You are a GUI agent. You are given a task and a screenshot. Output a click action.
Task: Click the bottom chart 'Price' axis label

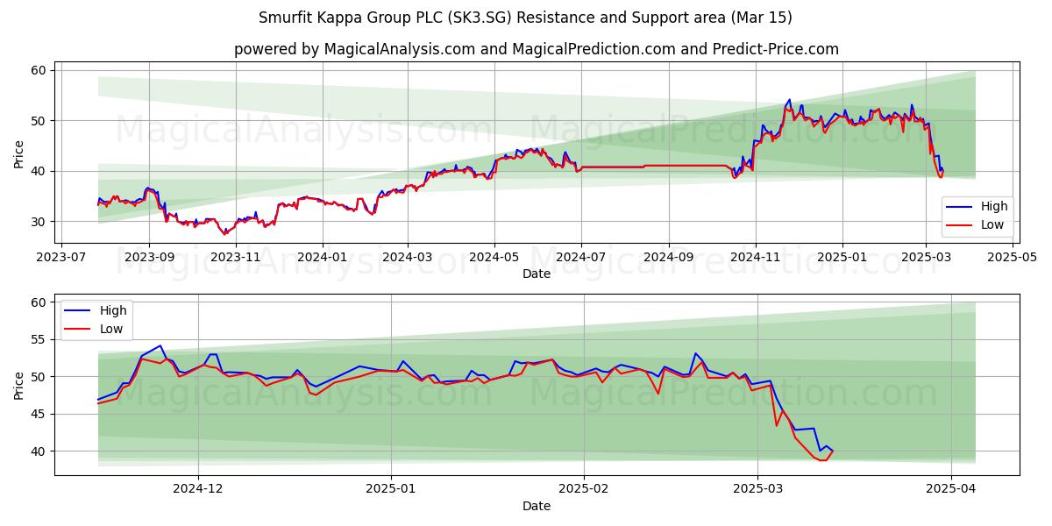tap(19, 385)
